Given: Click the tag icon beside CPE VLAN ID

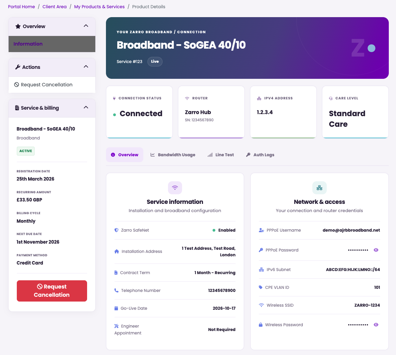Looking at the screenshot, I should coord(261,287).
